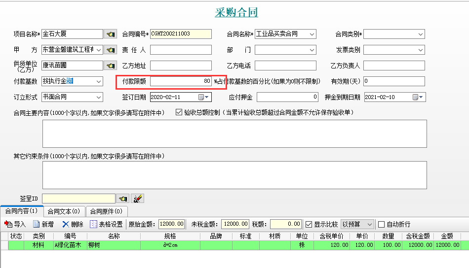Open supplier lookup beside 供货单位 field
The height and width of the screenshot is (268, 469).
(x=110, y=66)
